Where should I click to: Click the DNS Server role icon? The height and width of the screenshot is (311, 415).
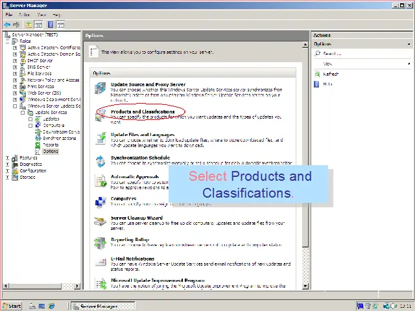pyautogui.click(x=23, y=67)
